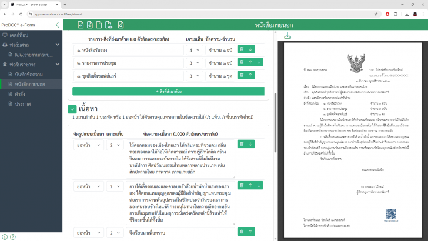The image size is (428, 241).
Task: Collapse the ProDOC e-Form sidebar
Action: pyautogui.click(x=58, y=25)
